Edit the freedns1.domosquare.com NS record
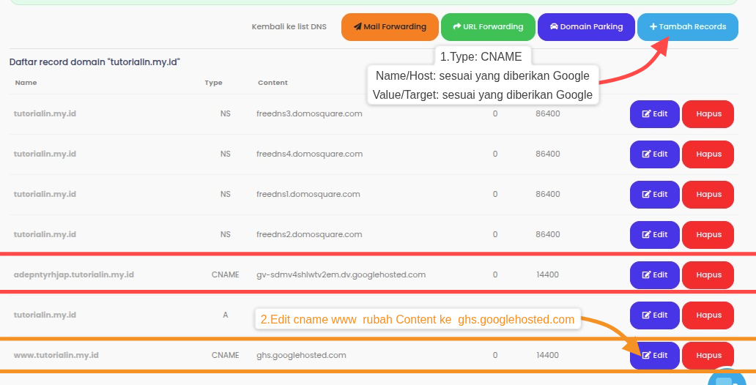Viewport: 756px width, 385px height. tap(654, 195)
